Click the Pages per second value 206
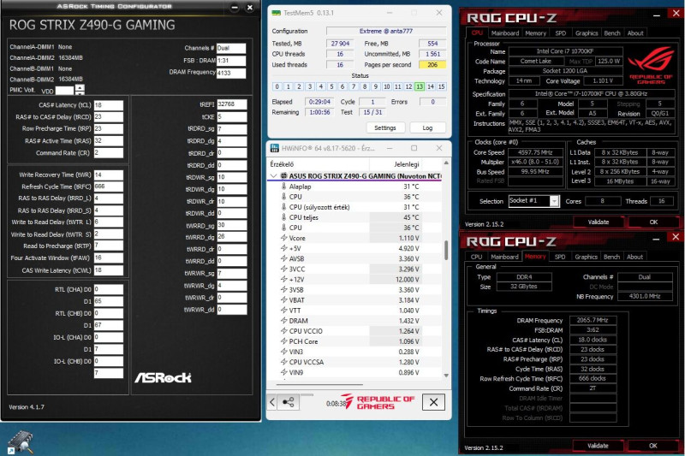 tap(432, 64)
